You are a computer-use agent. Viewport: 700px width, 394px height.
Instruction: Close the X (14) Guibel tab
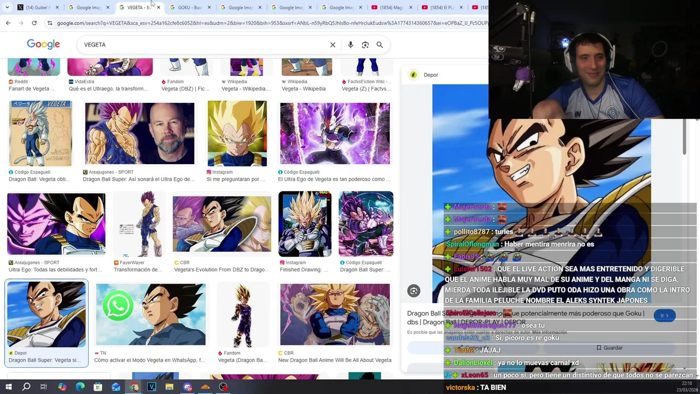57,8
